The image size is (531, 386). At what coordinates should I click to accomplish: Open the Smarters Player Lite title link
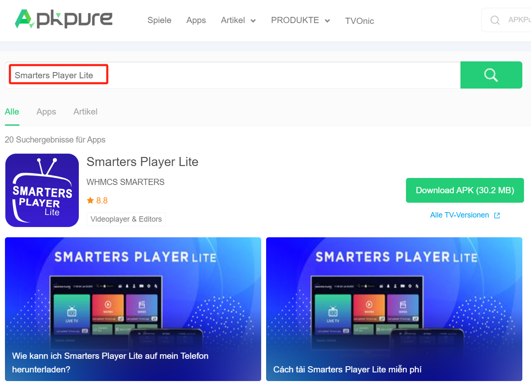click(142, 162)
